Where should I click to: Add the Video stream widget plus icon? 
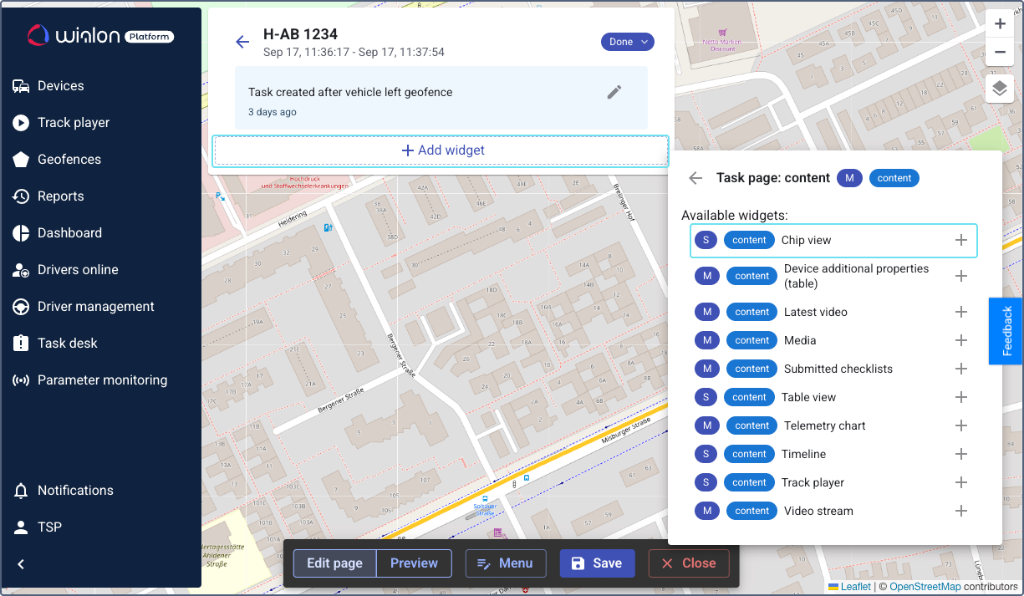961,511
